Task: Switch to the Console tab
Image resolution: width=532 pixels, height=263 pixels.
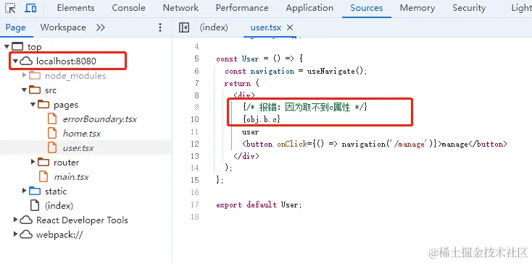Action: 128,8
